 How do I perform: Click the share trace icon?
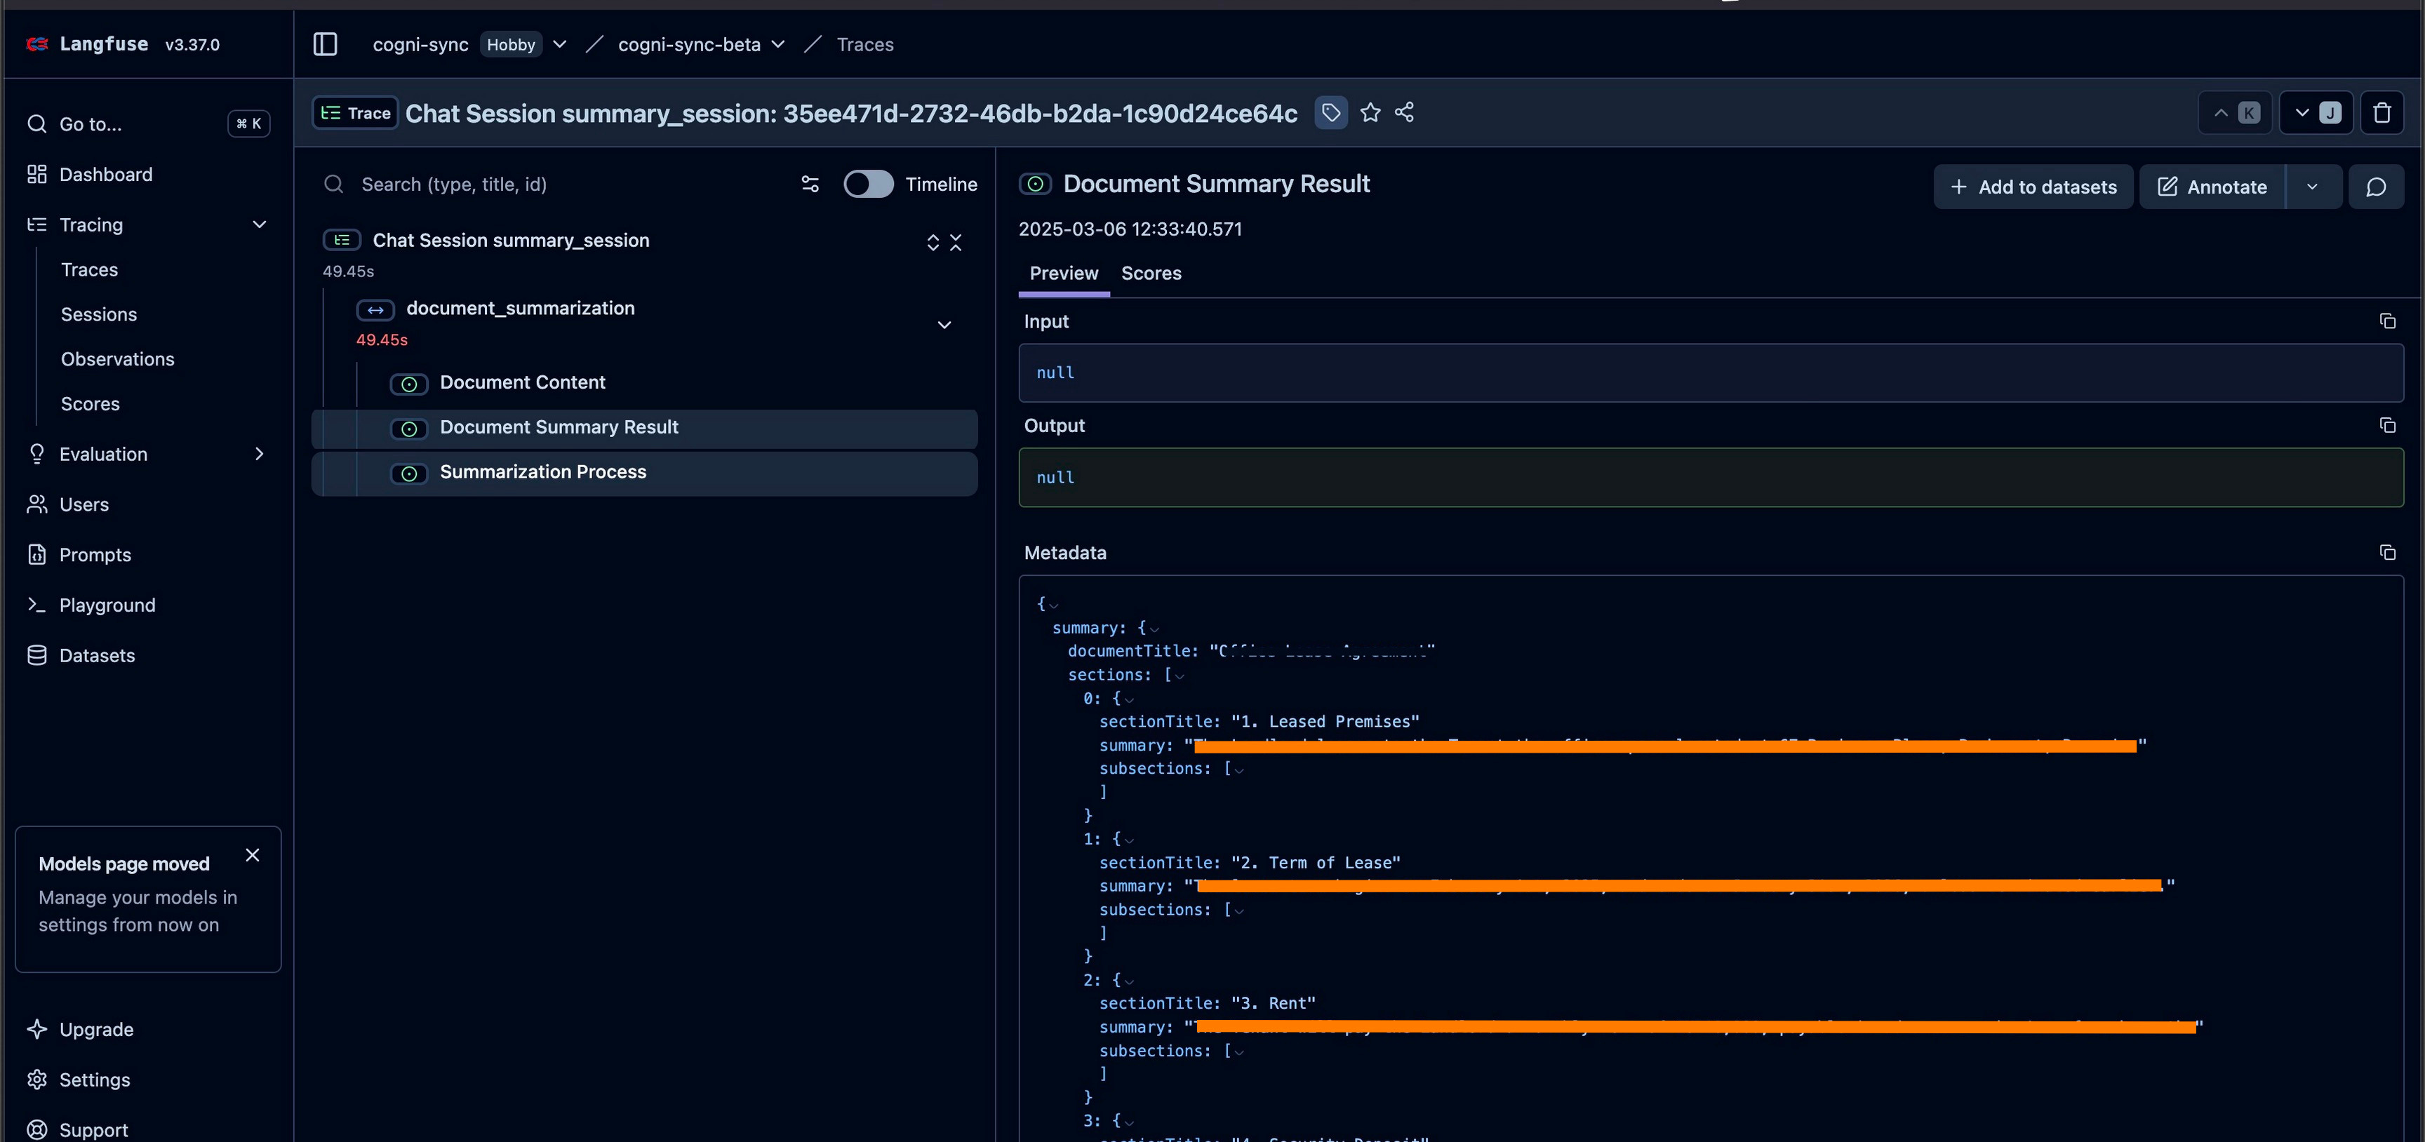[x=1403, y=113]
